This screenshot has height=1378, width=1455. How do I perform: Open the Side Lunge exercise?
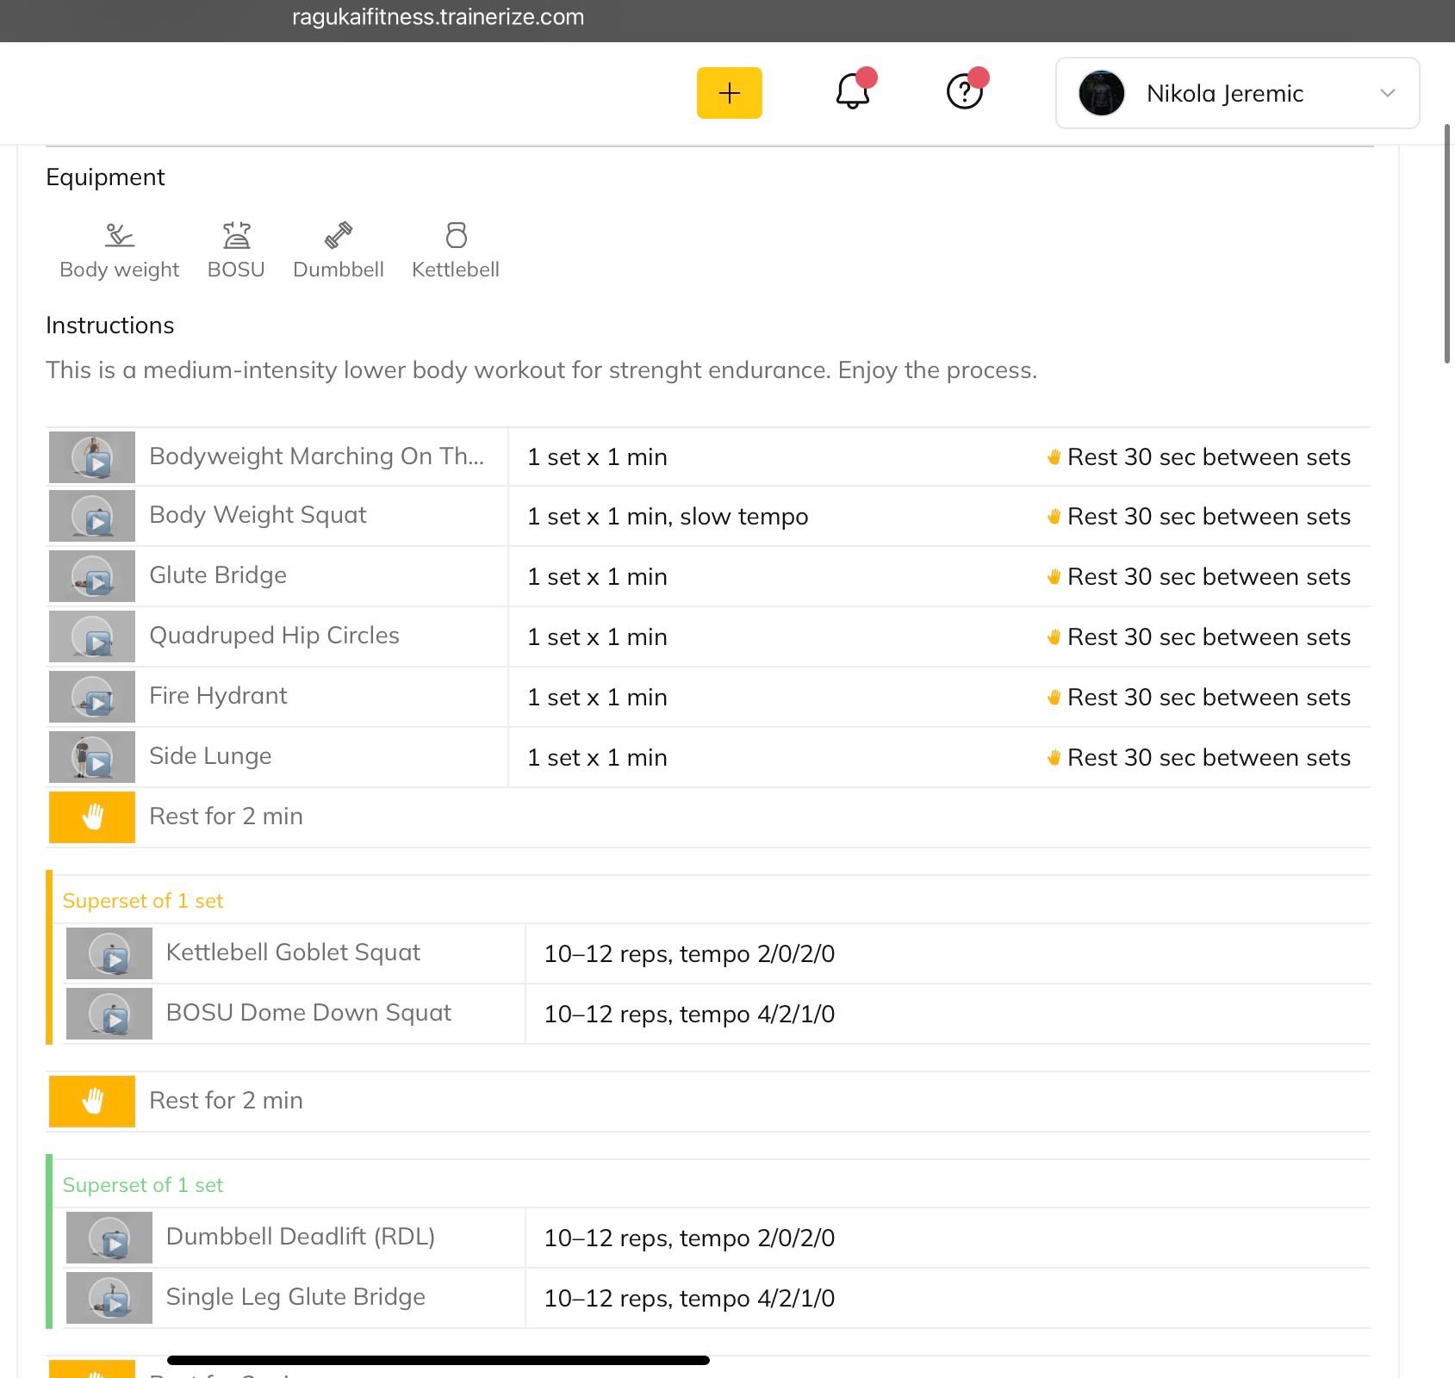pyautogui.click(x=210, y=756)
